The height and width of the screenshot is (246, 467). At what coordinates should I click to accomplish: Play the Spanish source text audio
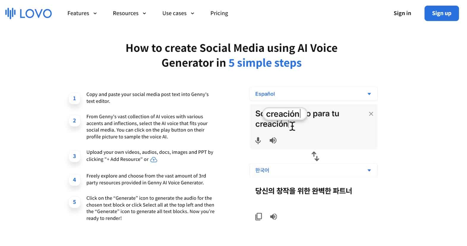point(273,140)
